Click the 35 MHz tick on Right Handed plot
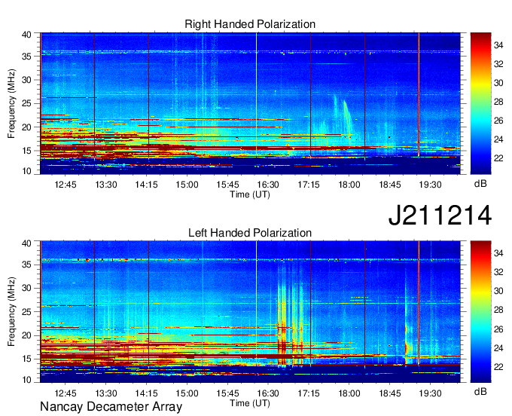512x416 pixels. coord(26,57)
